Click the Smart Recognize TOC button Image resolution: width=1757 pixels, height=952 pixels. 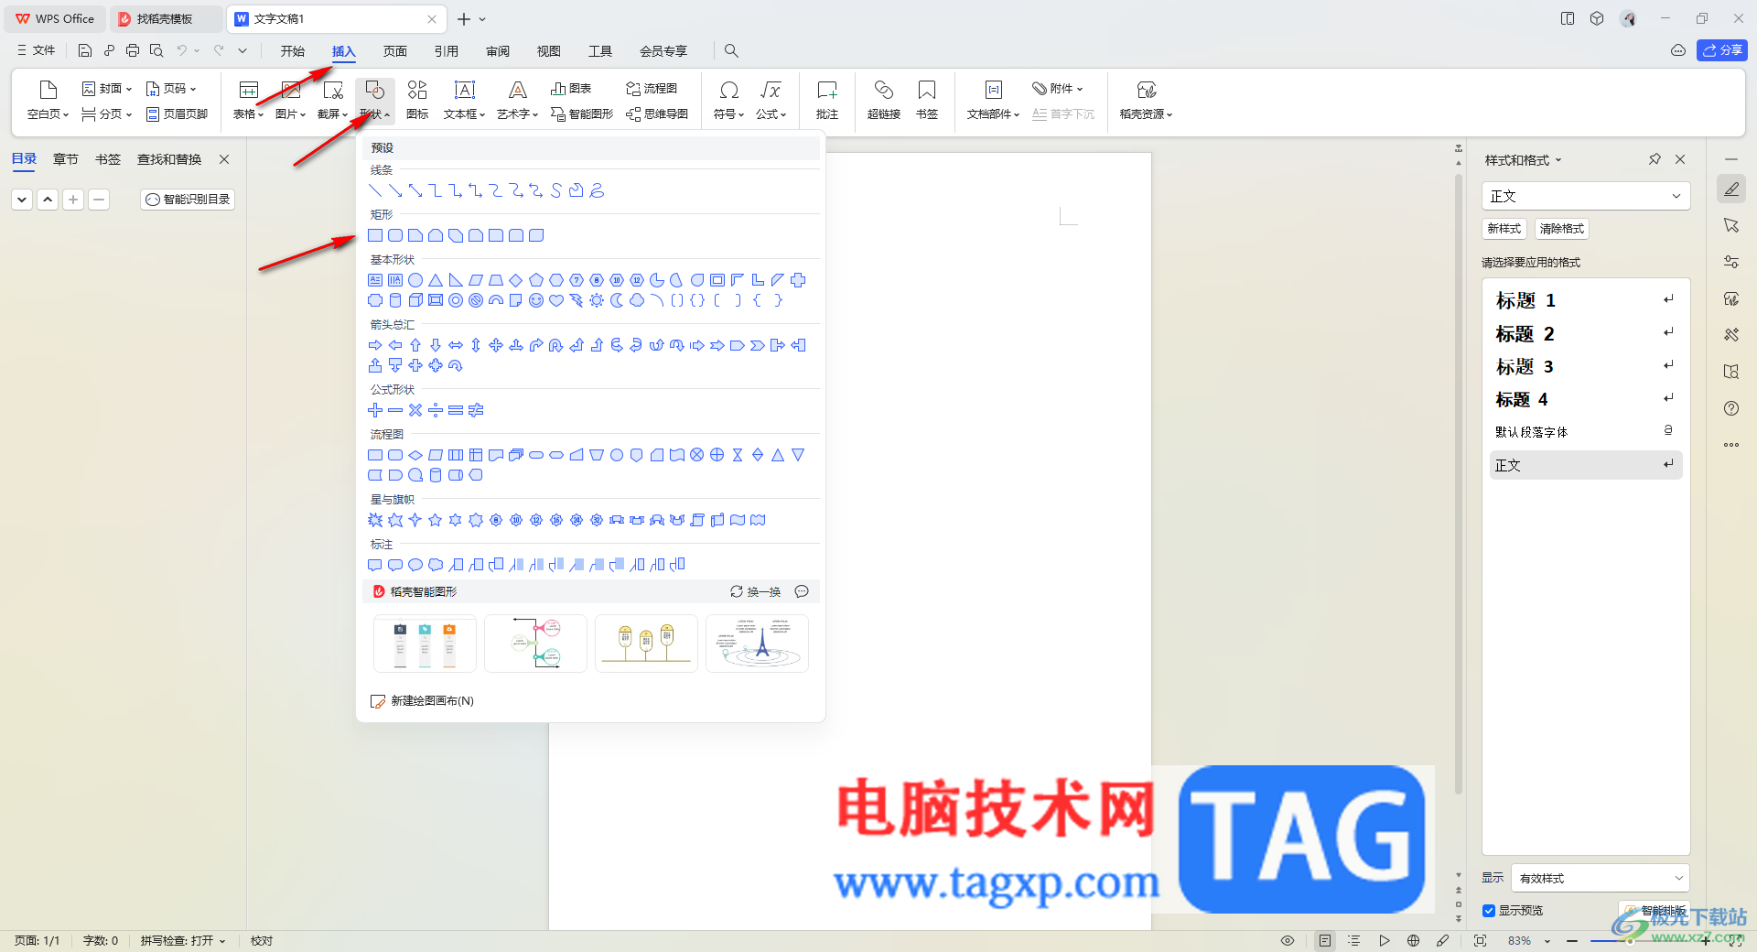188,200
